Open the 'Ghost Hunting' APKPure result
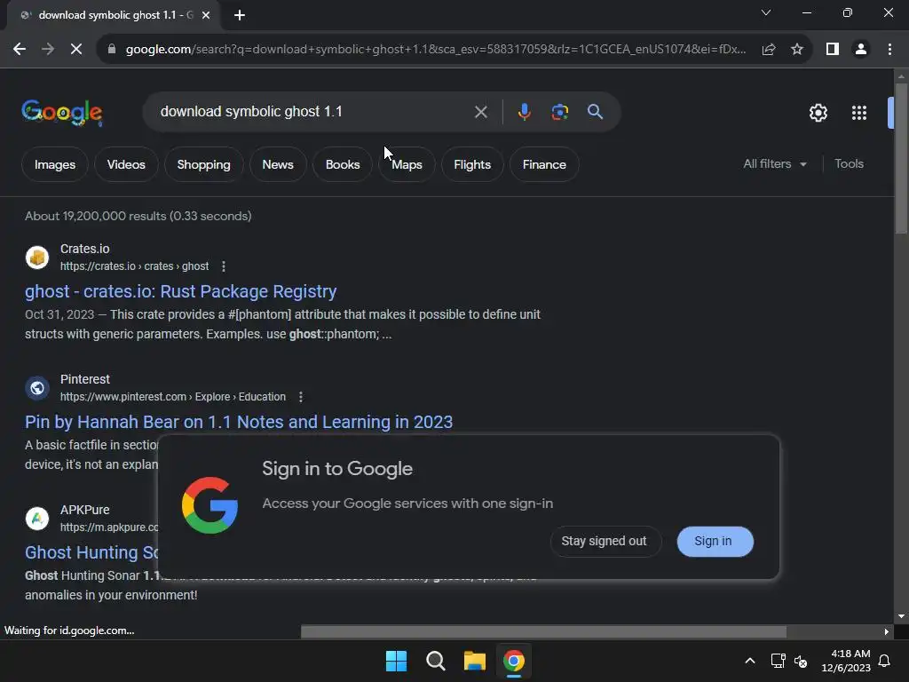Screen dimensions: 909x682 [91, 552]
